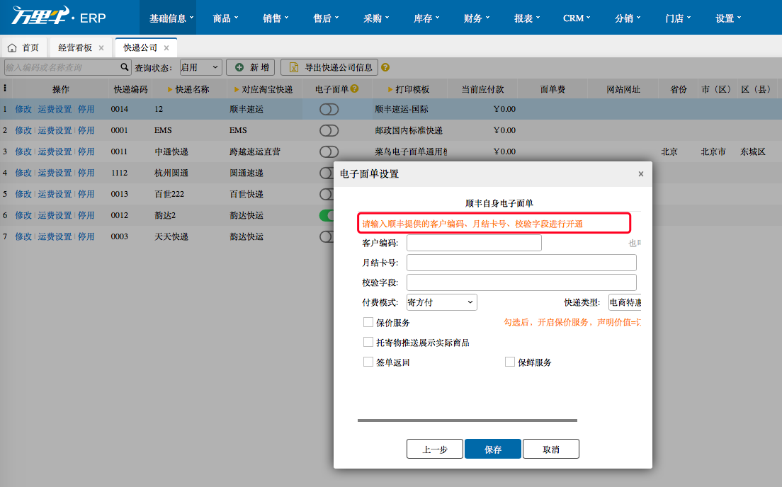Viewport: 782px width, 487px height.
Task: Open the 查询状态 dropdown
Action: click(x=200, y=67)
